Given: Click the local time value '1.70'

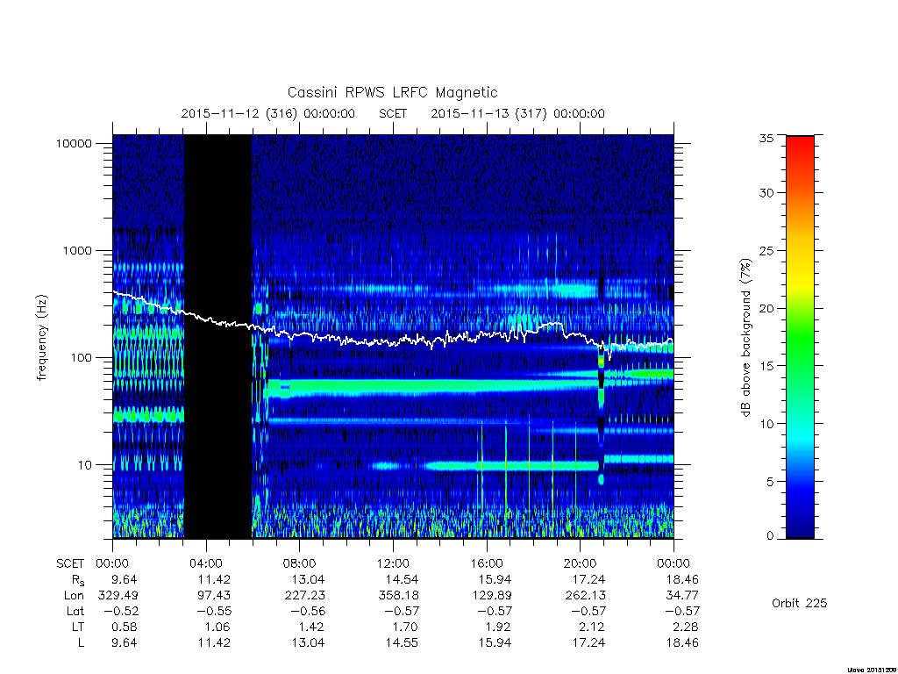Looking at the screenshot, I should (x=405, y=627).
